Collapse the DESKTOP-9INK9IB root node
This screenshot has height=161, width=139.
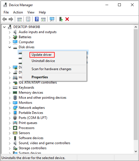4,27
